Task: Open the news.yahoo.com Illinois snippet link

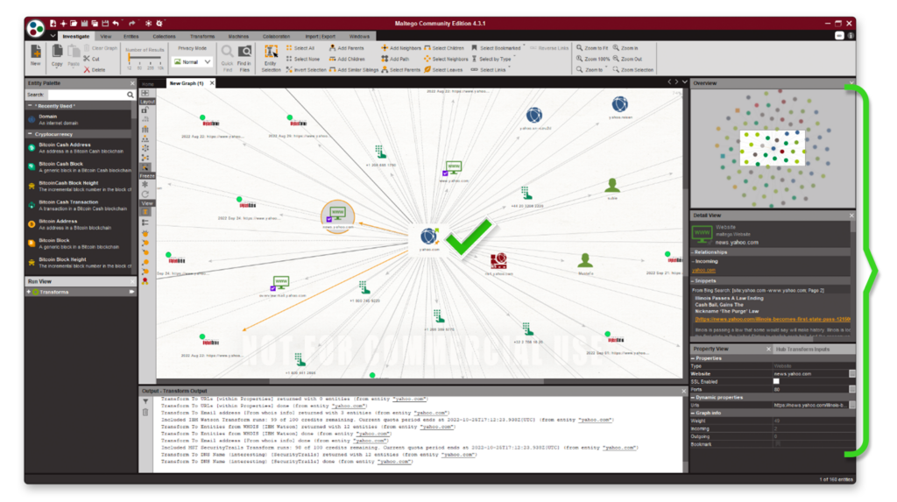Action: coord(773,320)
